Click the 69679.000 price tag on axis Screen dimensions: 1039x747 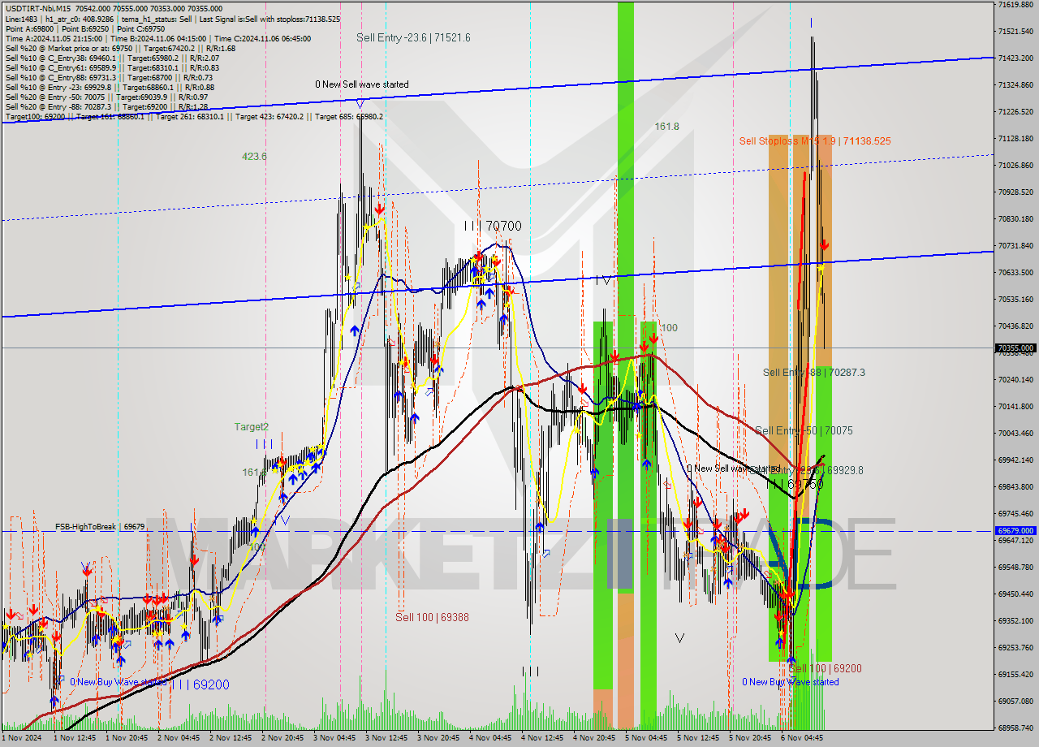point(1015,530)
